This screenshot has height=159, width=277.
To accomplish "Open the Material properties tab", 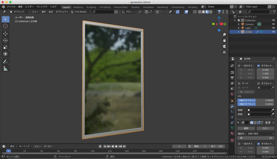I will click(x=232, y=133).
